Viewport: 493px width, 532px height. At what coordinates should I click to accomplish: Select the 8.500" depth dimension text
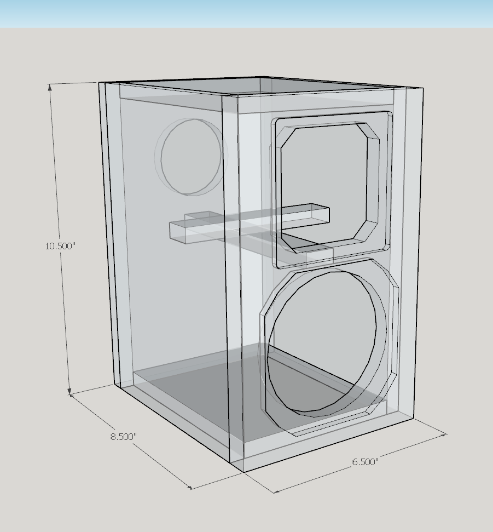(123, 437)
